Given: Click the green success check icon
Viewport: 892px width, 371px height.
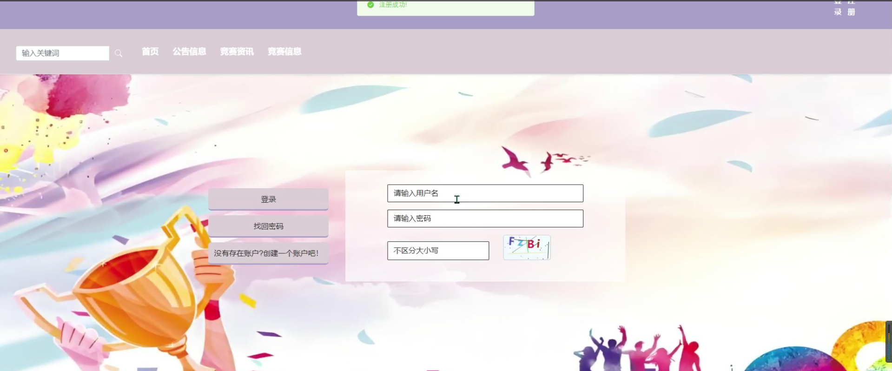Looking at the screenshot, I should tap(370, 5).
